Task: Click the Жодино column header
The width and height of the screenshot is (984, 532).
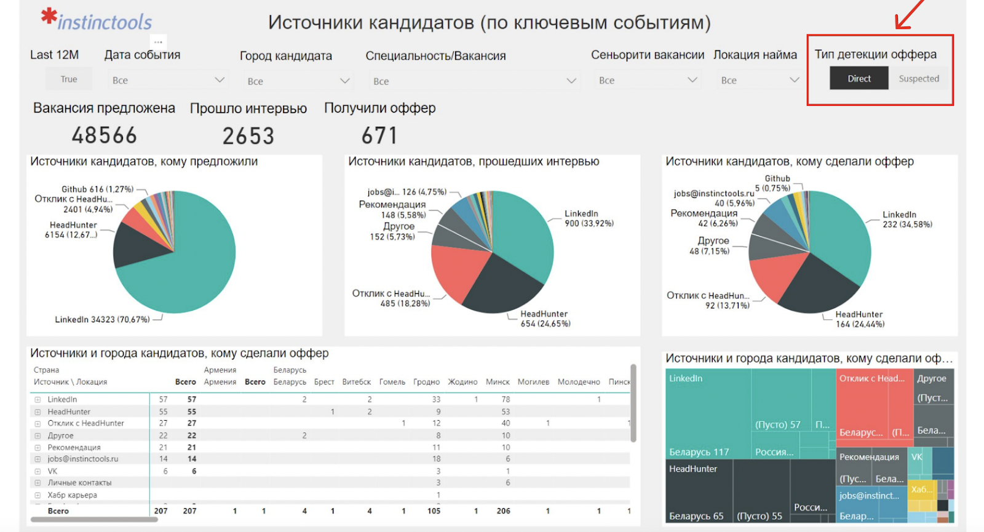Action: coord(462,382)
